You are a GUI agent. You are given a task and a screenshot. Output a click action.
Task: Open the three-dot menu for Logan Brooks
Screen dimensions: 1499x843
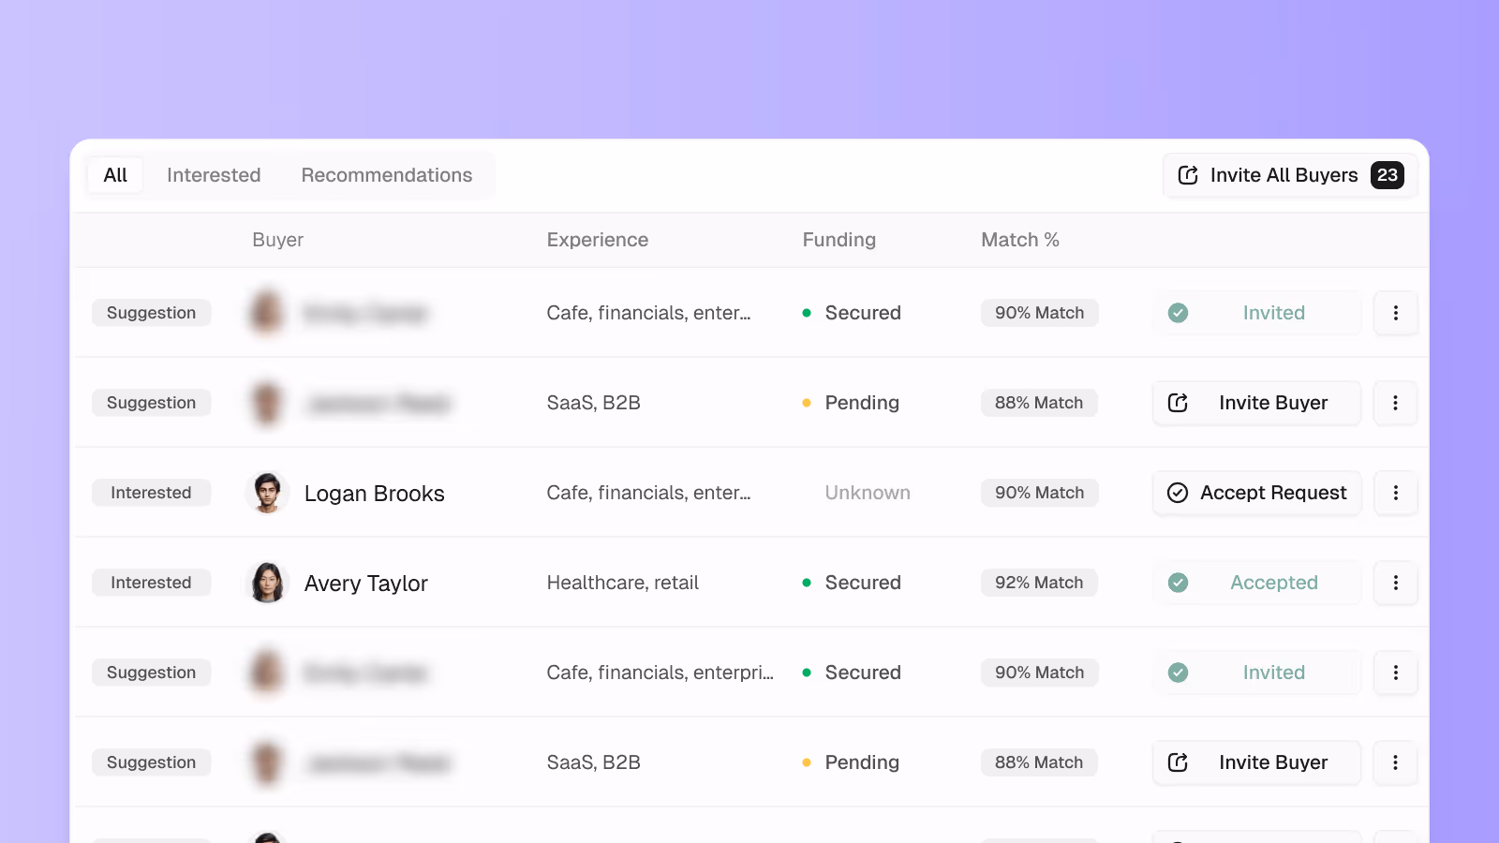point(1395,493)
